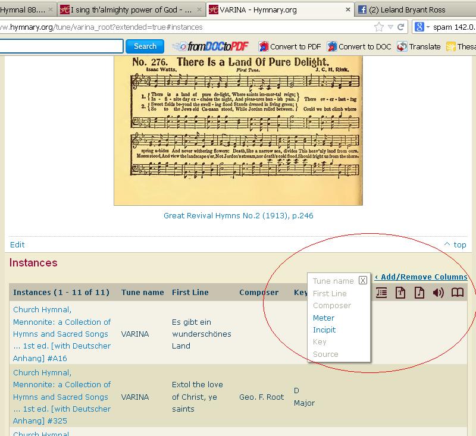
Task: Toggle the Add/Remove Columns menu
Action: coord(421,277)
